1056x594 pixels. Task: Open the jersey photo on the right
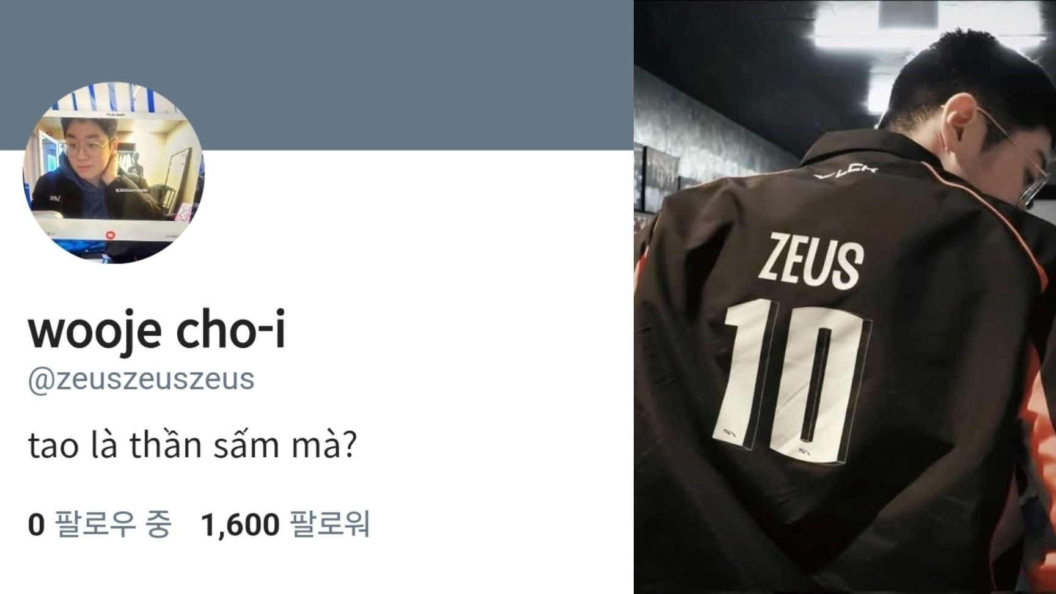[845, 297]
